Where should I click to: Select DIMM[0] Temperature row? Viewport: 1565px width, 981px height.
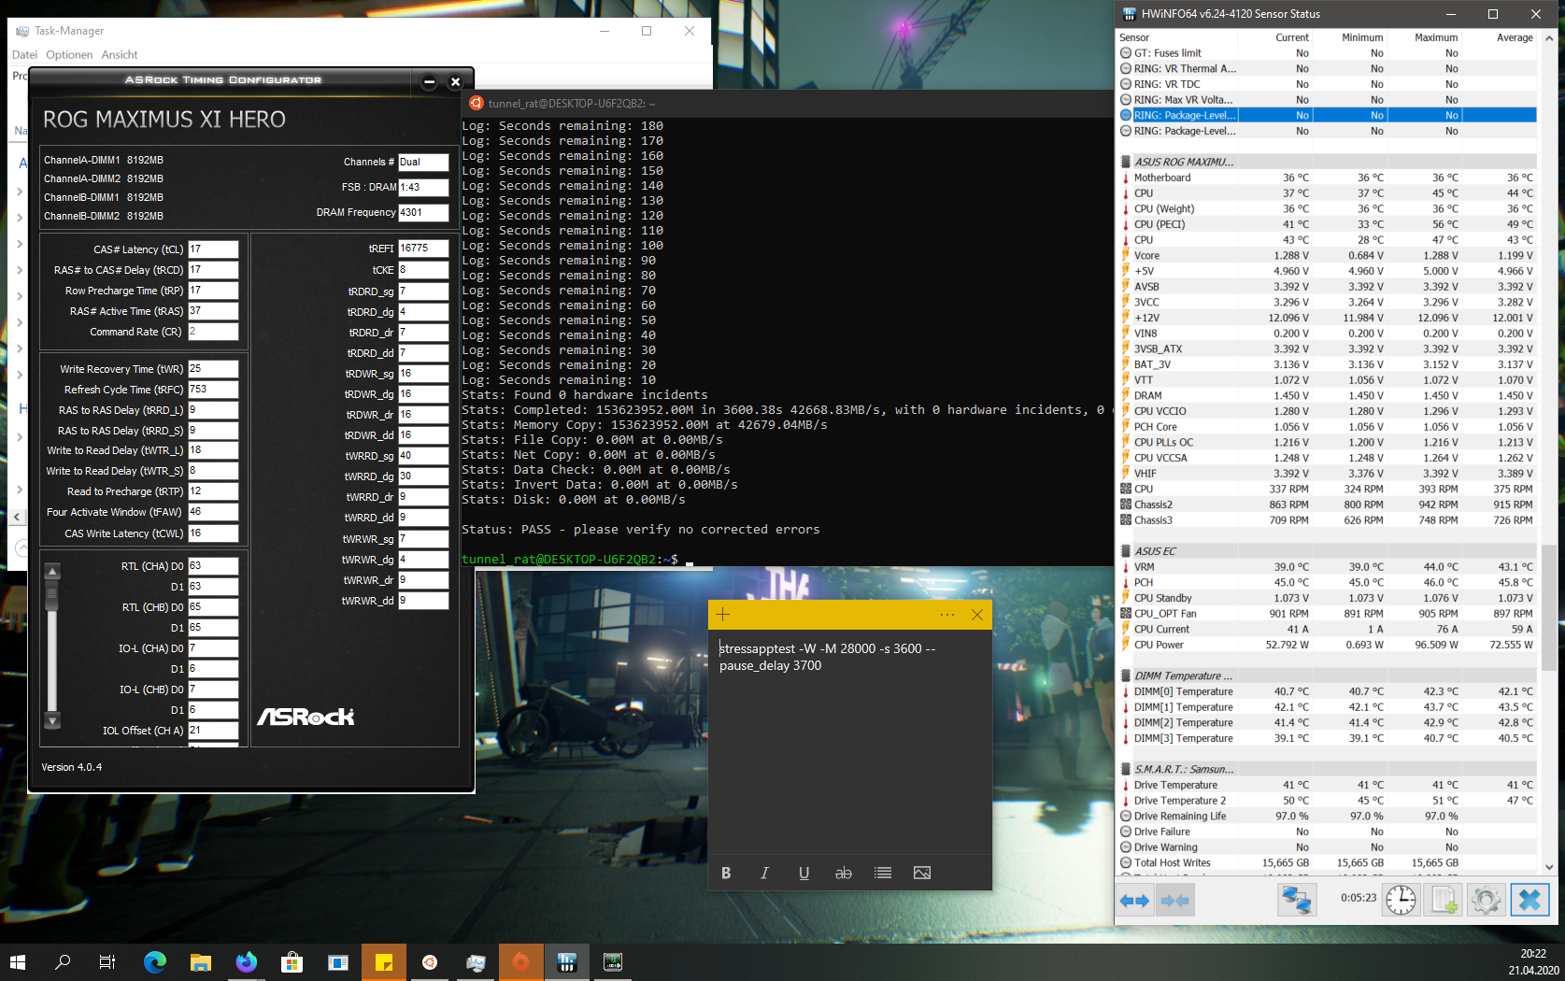1327,691
